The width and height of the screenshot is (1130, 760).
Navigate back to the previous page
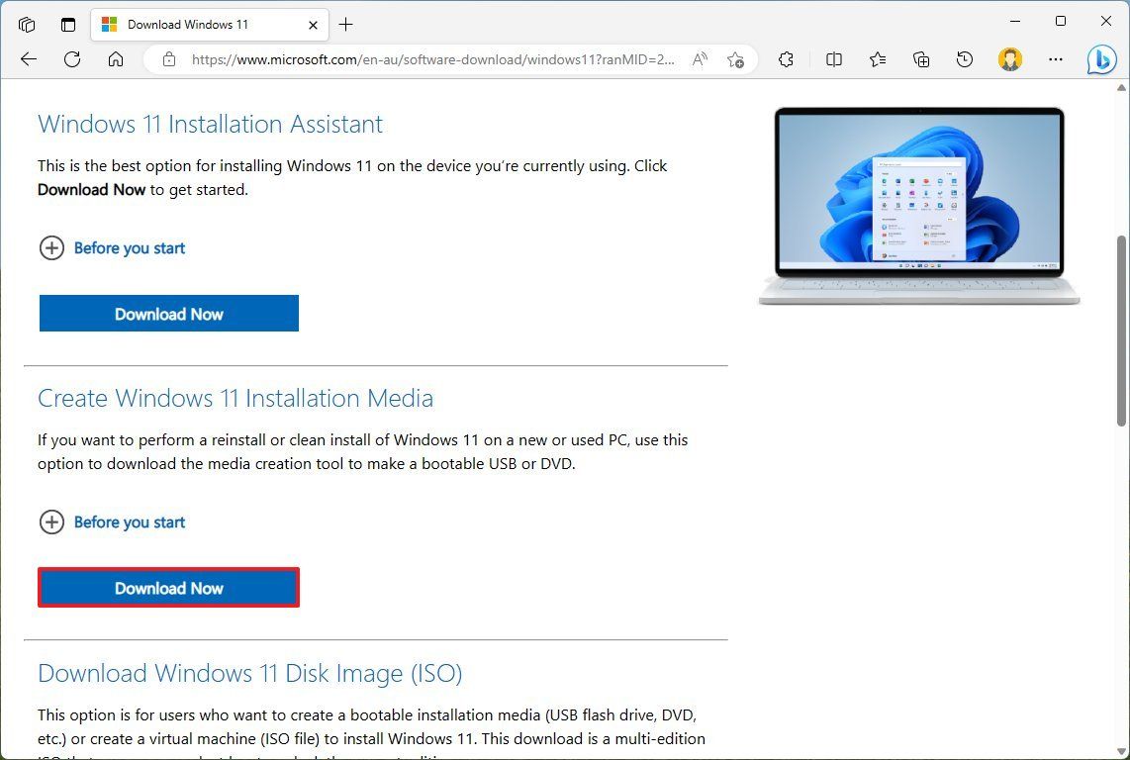[x=28, y=59]
